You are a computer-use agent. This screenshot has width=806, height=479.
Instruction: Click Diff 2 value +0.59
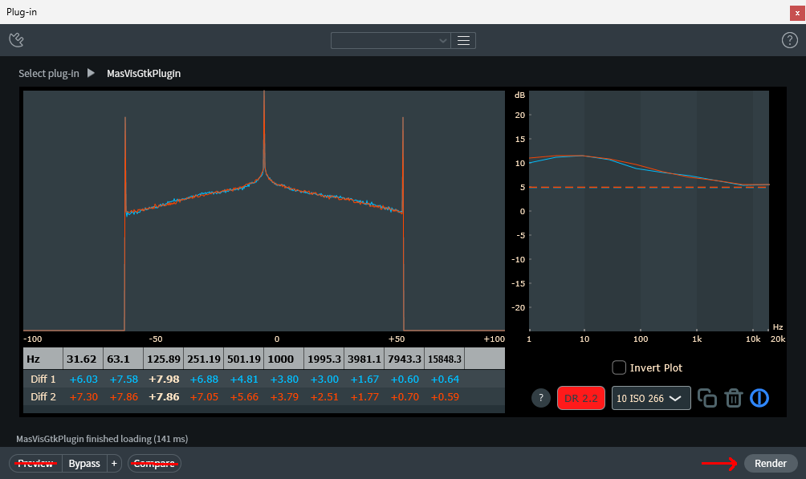tap(445, 397)
